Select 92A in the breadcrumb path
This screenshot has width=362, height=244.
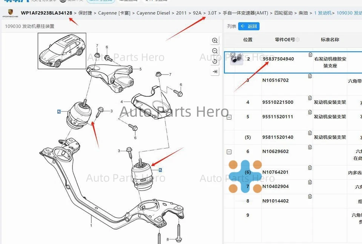[197, 13]
